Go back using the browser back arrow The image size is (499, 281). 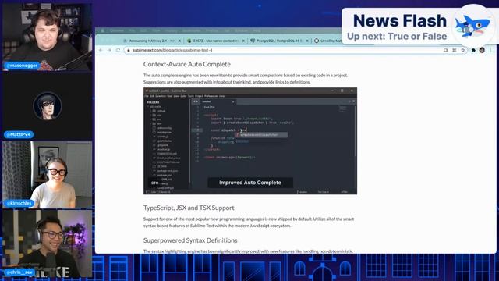pyautogui.click(x=101, y=50)
